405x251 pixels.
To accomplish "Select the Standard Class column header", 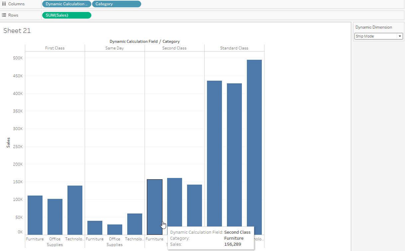I will tap(234, 48).
